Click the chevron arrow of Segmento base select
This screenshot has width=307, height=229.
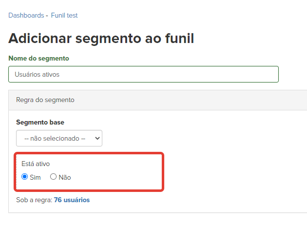(96, 138)
